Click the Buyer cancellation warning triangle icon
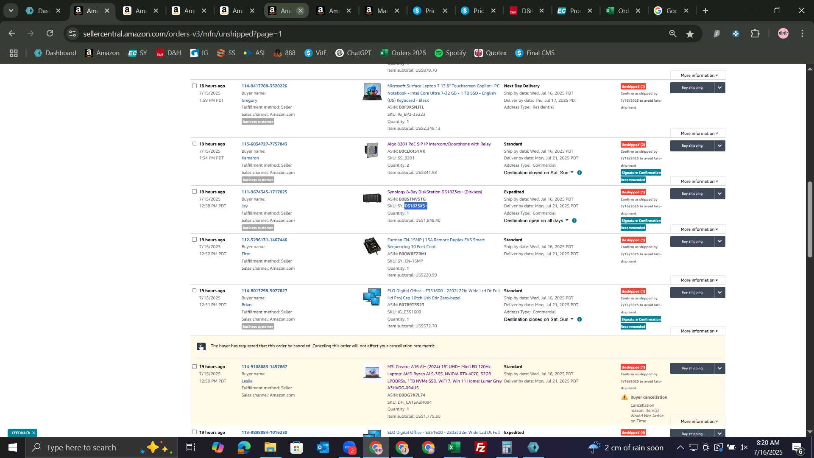814x458 pixels. (x=624, y=397)
